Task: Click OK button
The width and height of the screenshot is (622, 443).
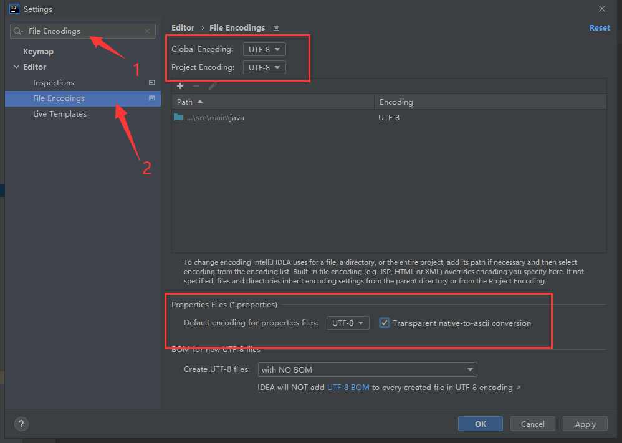Action: [x=481, y=424]
